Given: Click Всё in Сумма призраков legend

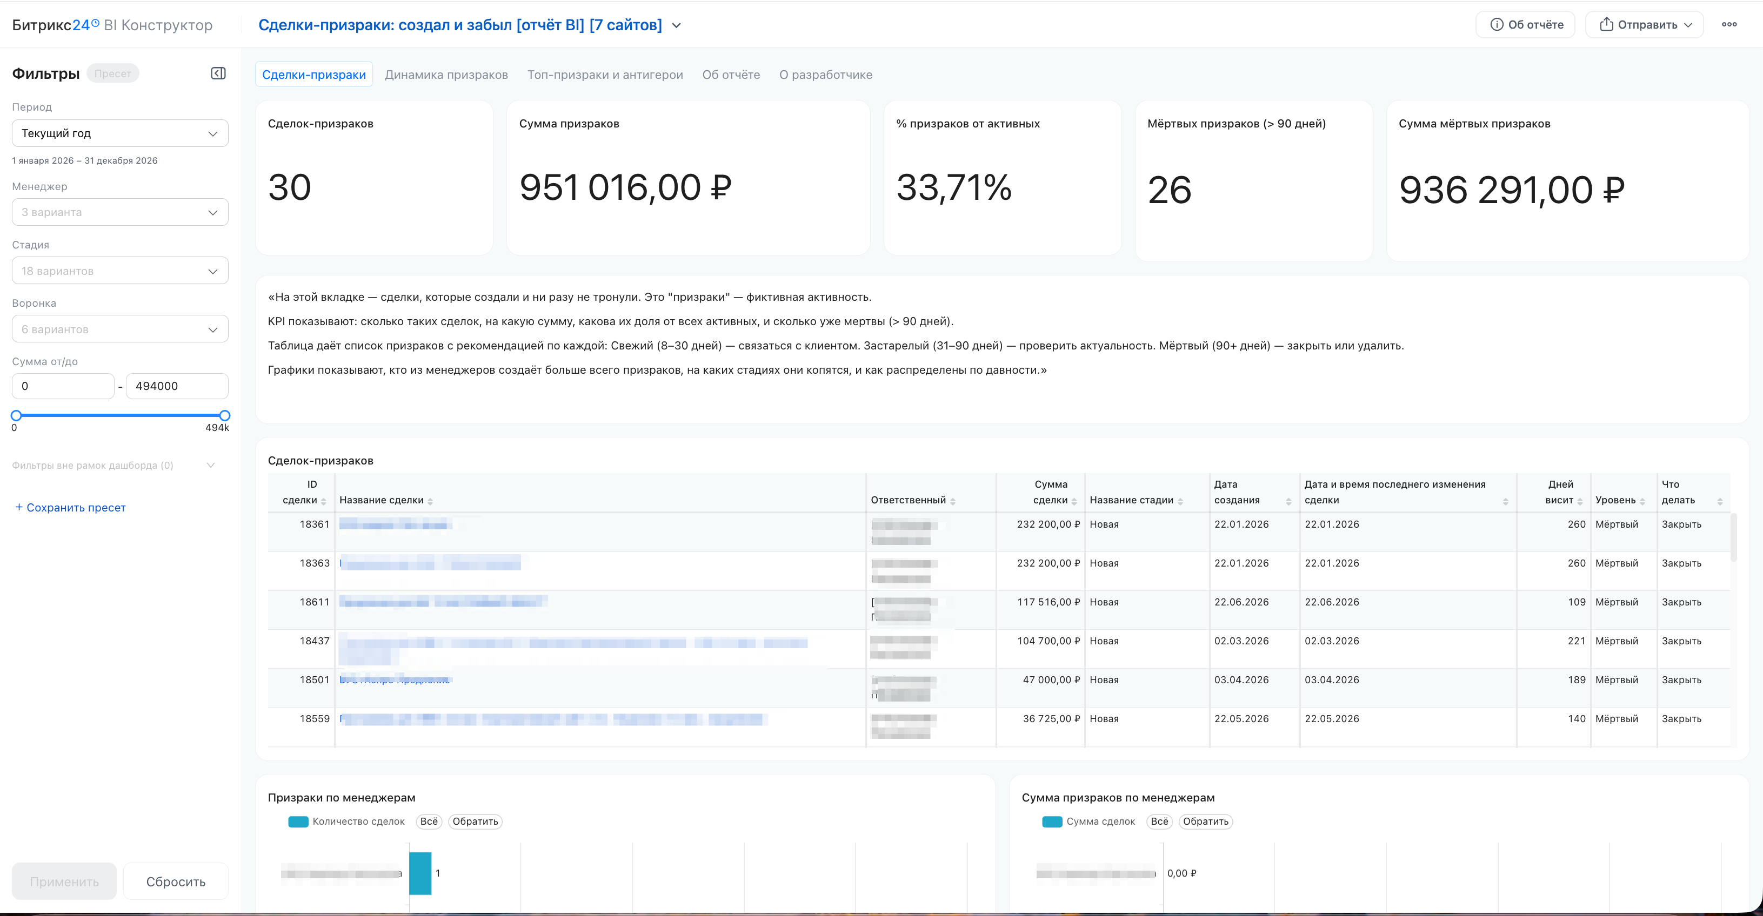Looking at the screenshot, I should pyautogui.click(x=1159, y=821).
